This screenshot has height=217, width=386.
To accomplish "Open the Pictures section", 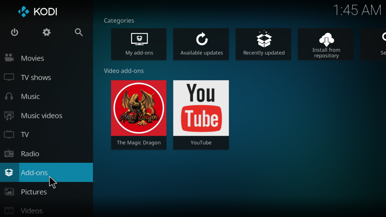I will coord(34,192).
